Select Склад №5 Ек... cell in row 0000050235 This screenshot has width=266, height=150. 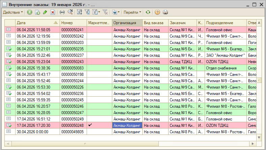click(x=182, y=49)
